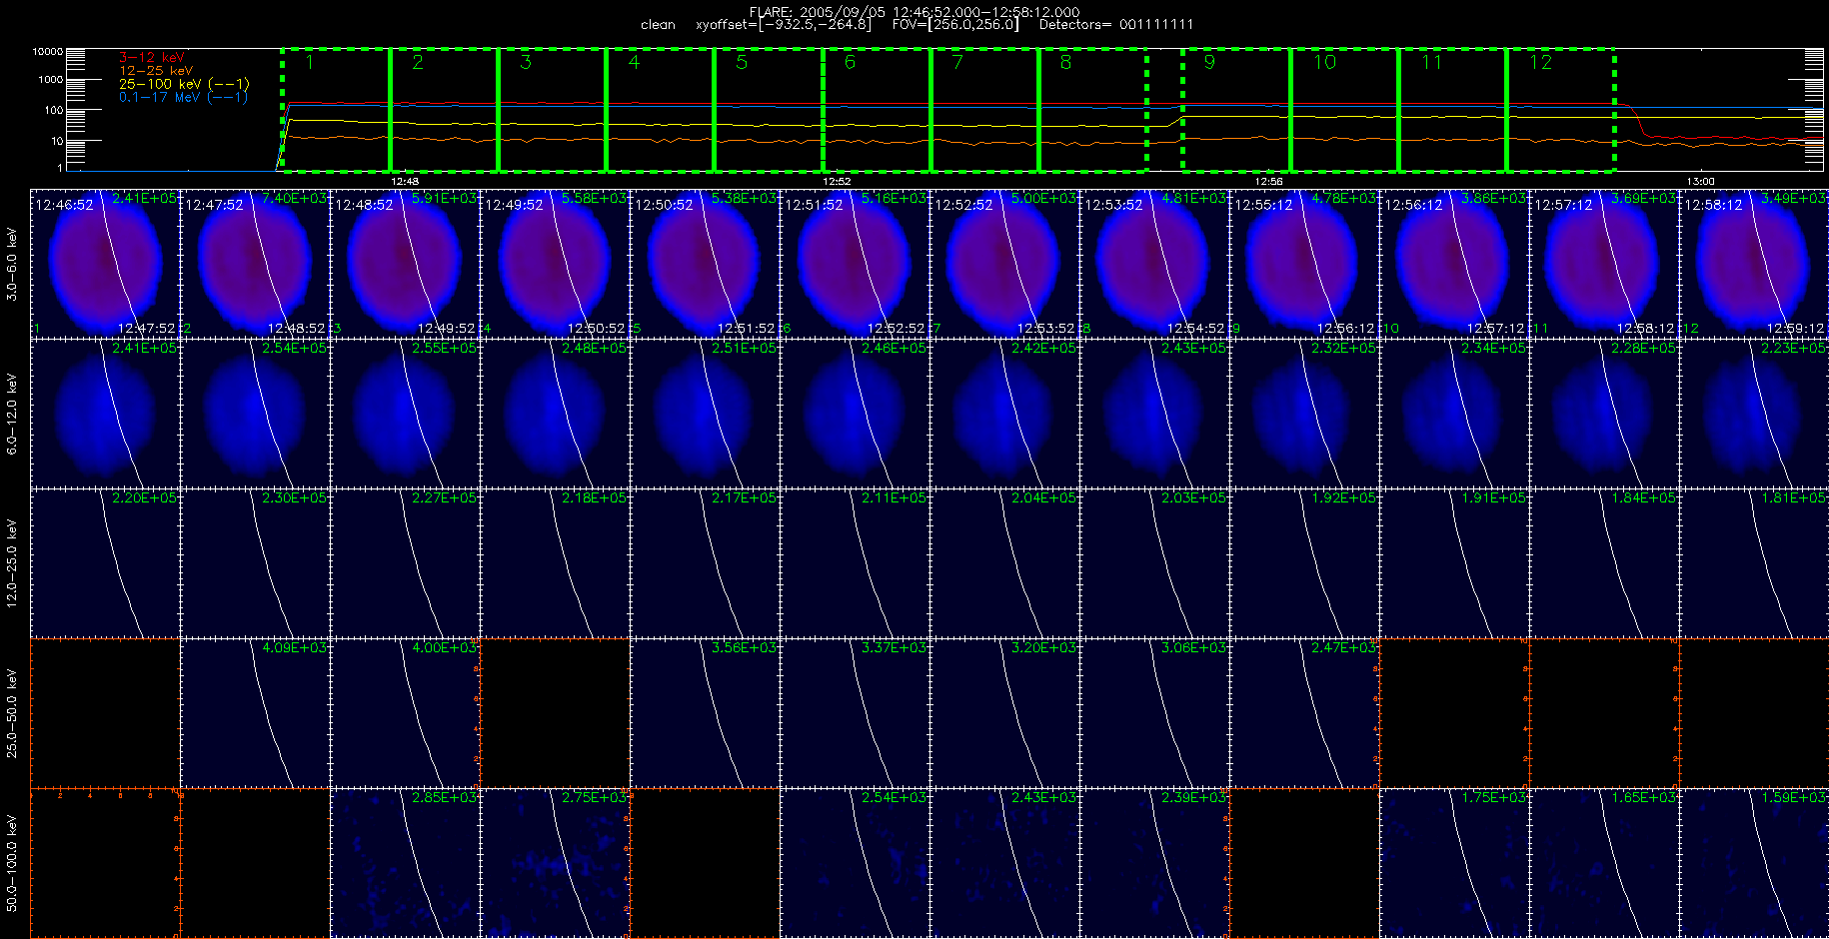Select time interval 10 in the lightcurve
Image resolution: width=1829 pixels, height=939 pixels.
pos(1344,110)
